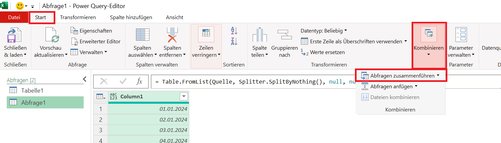Select cell 03.01.2024
501x143 pixels.
[148, 130]
